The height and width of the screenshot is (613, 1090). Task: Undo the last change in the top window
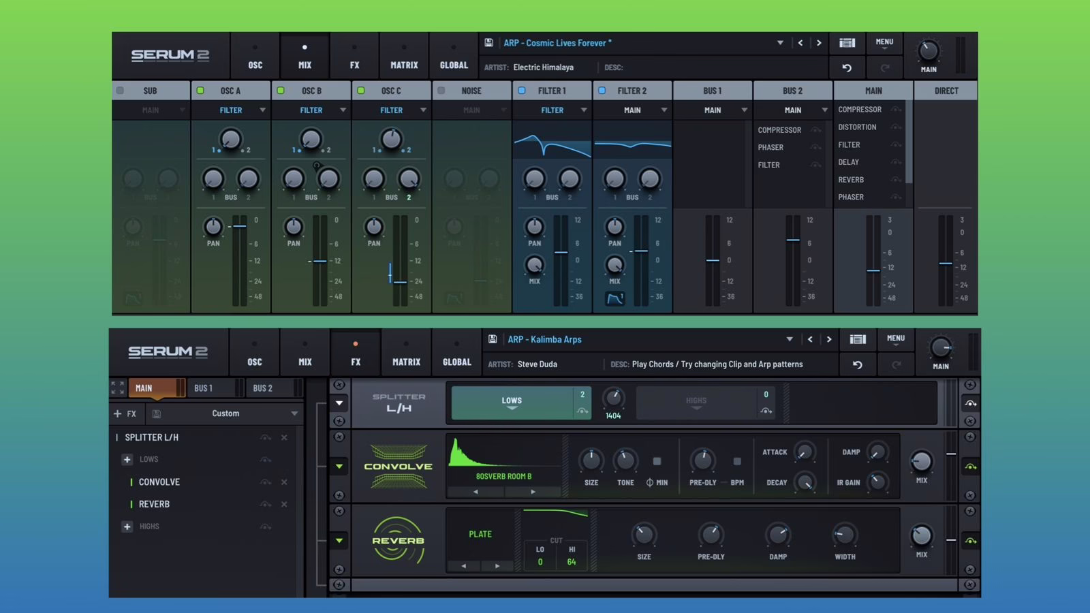pyautogui.click(x=847, y=67)
